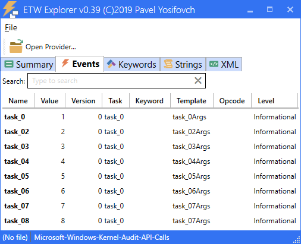Click the ETW Explorer lightning app icon
The height and width of the screenshot is (244, 301).
pyautogui.click(x=10, y=9)
